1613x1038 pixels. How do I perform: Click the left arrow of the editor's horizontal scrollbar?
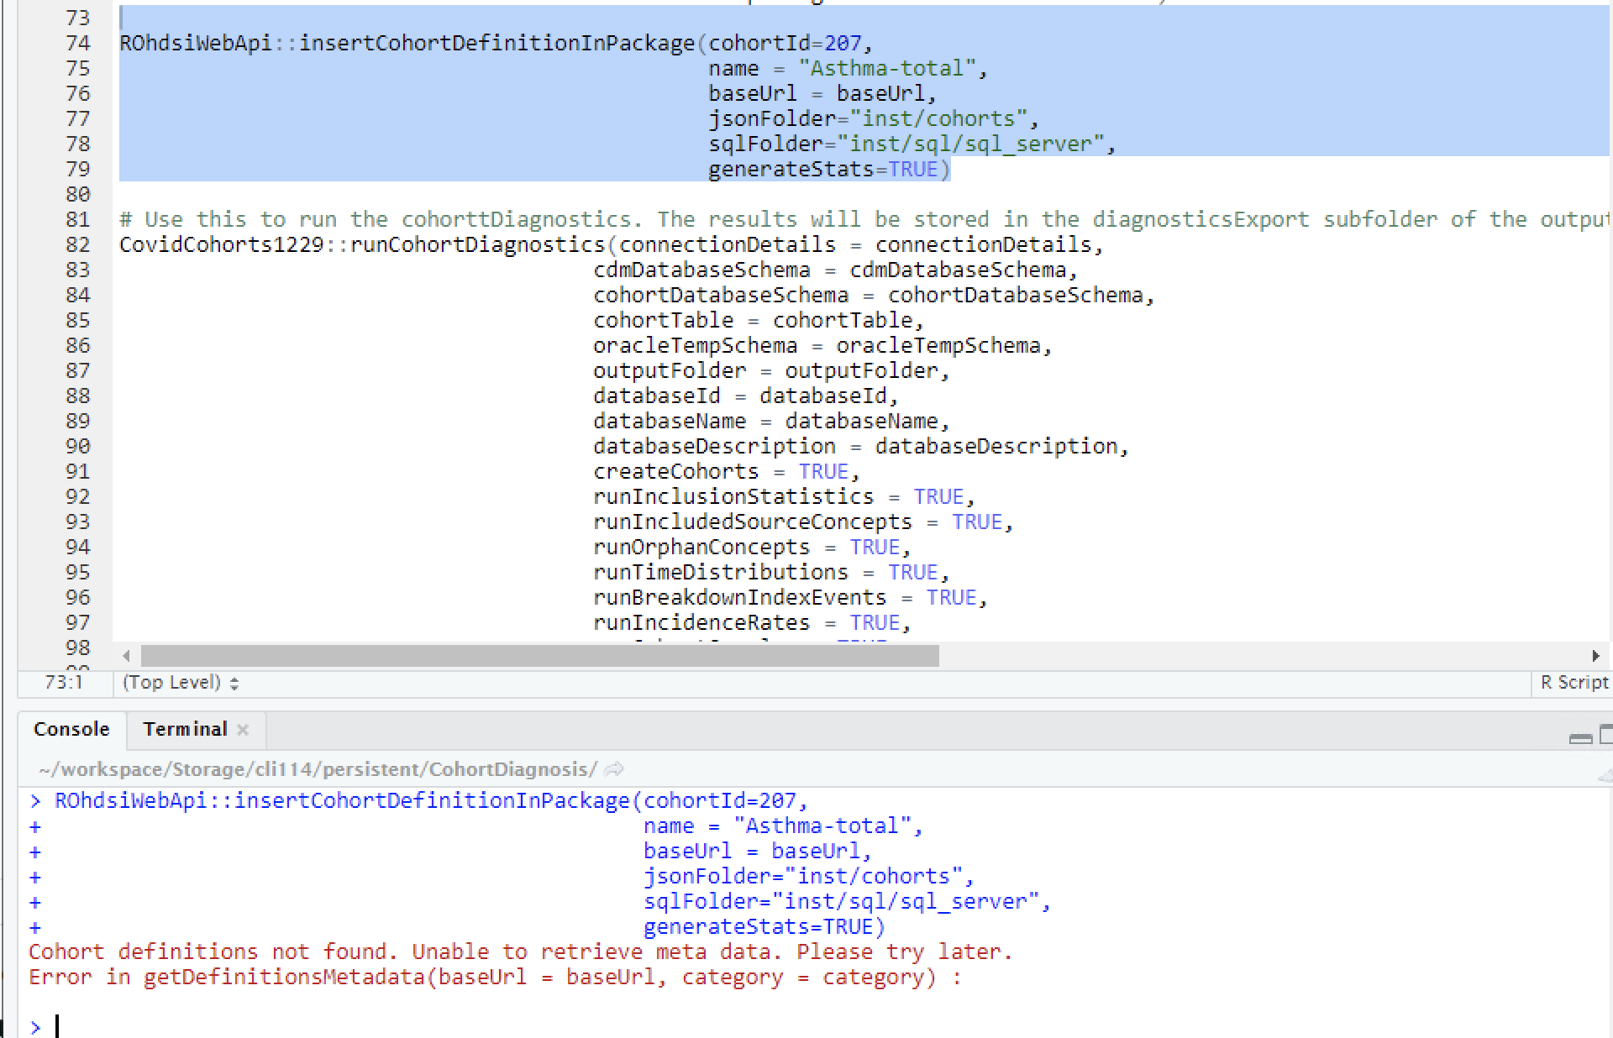(x=125, y=657)
